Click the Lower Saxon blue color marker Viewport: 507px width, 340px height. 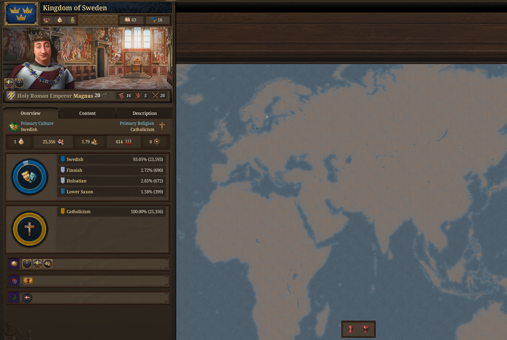point(63,191)
